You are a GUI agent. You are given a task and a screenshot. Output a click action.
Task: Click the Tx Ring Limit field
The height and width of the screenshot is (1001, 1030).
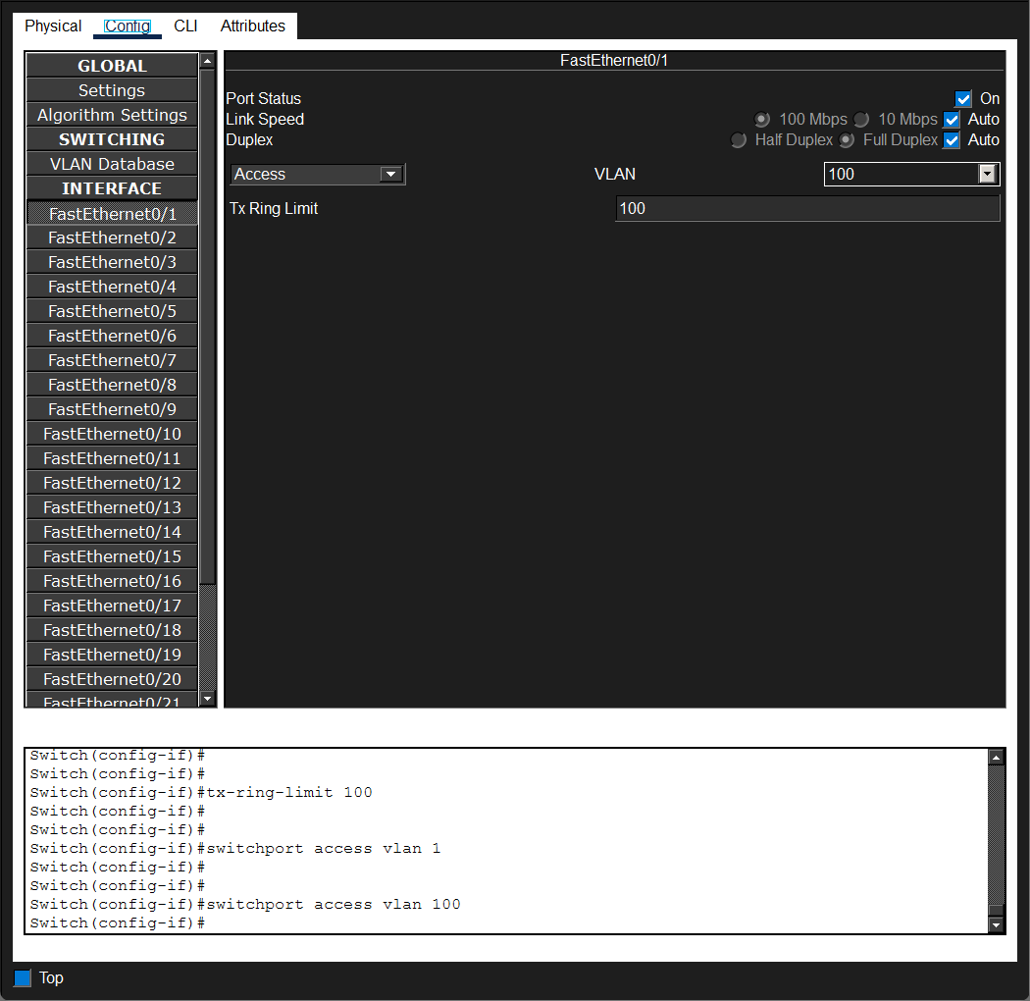[x=807, y=208]
